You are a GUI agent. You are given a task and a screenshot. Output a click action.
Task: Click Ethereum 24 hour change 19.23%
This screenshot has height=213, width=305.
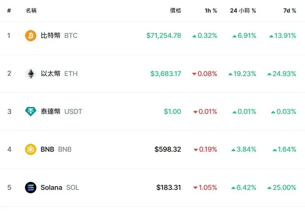coord(242,74)
